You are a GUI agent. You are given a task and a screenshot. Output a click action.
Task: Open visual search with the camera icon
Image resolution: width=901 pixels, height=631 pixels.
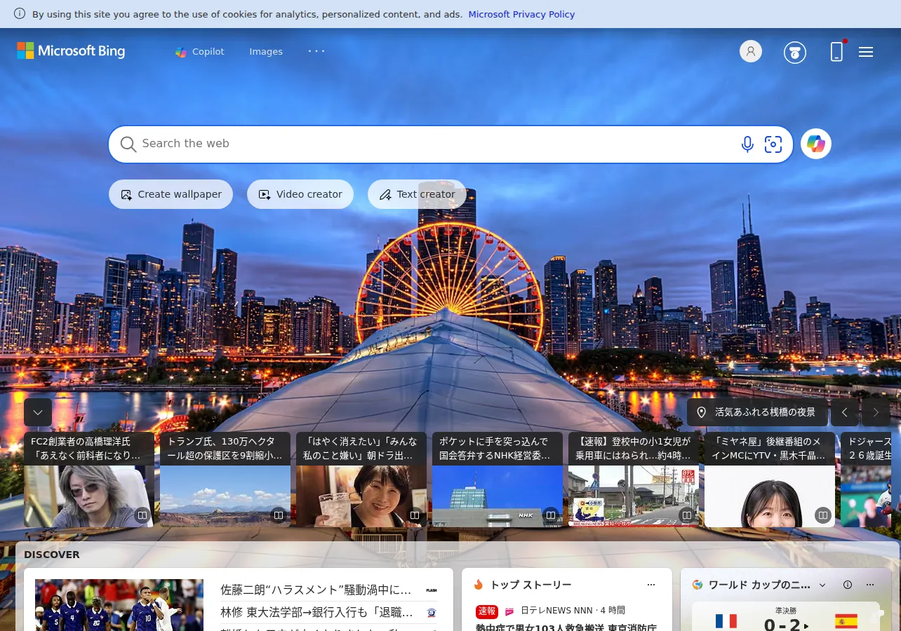click(773, 144)
